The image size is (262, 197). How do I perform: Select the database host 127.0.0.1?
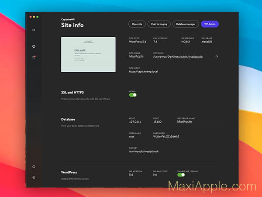(135, 122)
